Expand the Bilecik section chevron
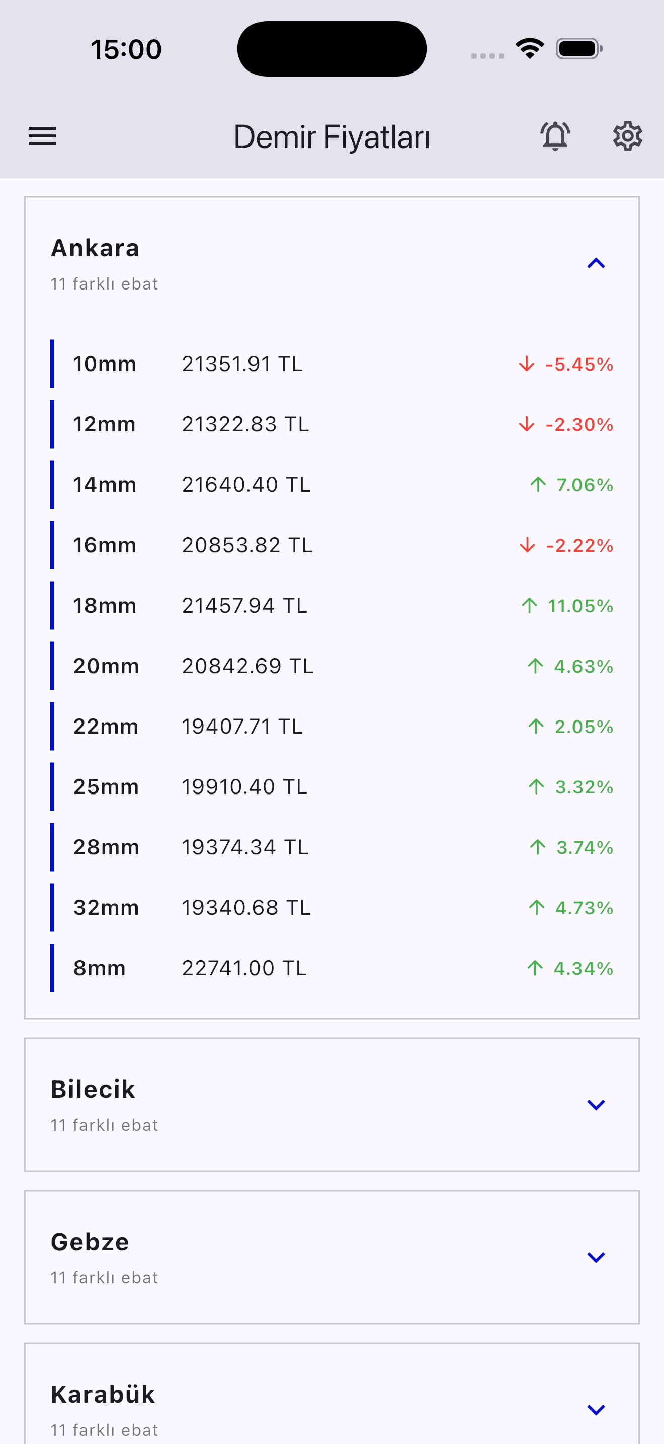The image size is (664, 1444). [596, 1104]
